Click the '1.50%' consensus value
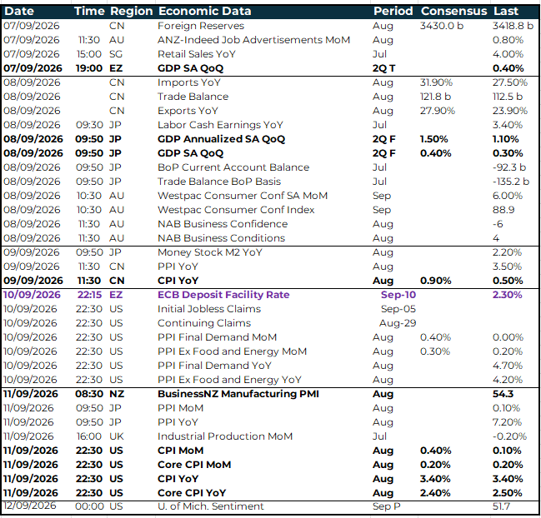Viewport: 541px width, 518px height. pyautogui.click(x=434, y=139)
